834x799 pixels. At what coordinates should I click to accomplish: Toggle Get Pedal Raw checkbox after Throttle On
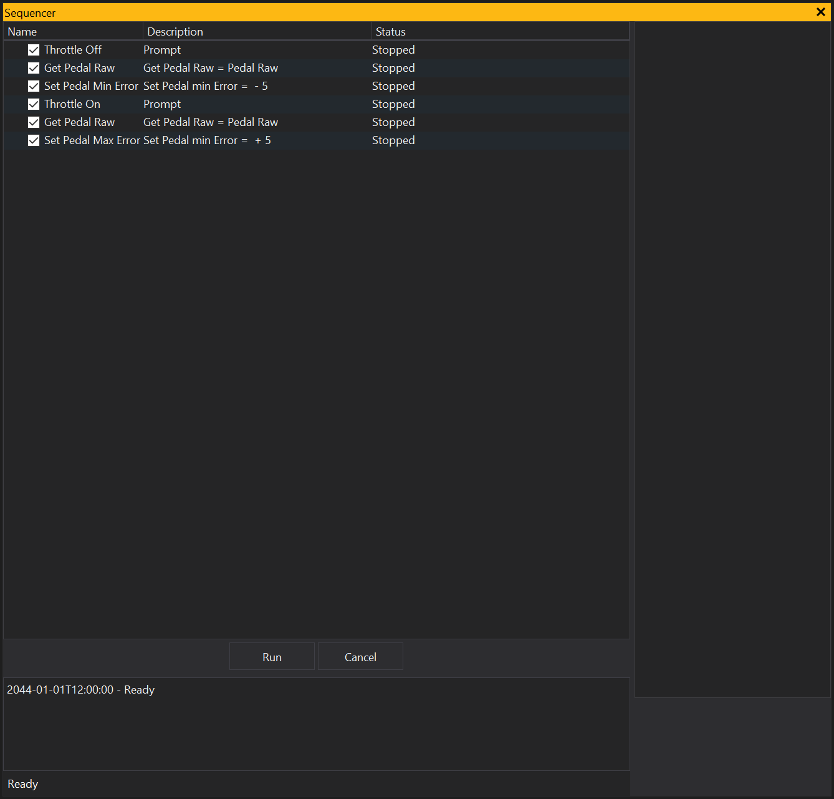(34, 122)
